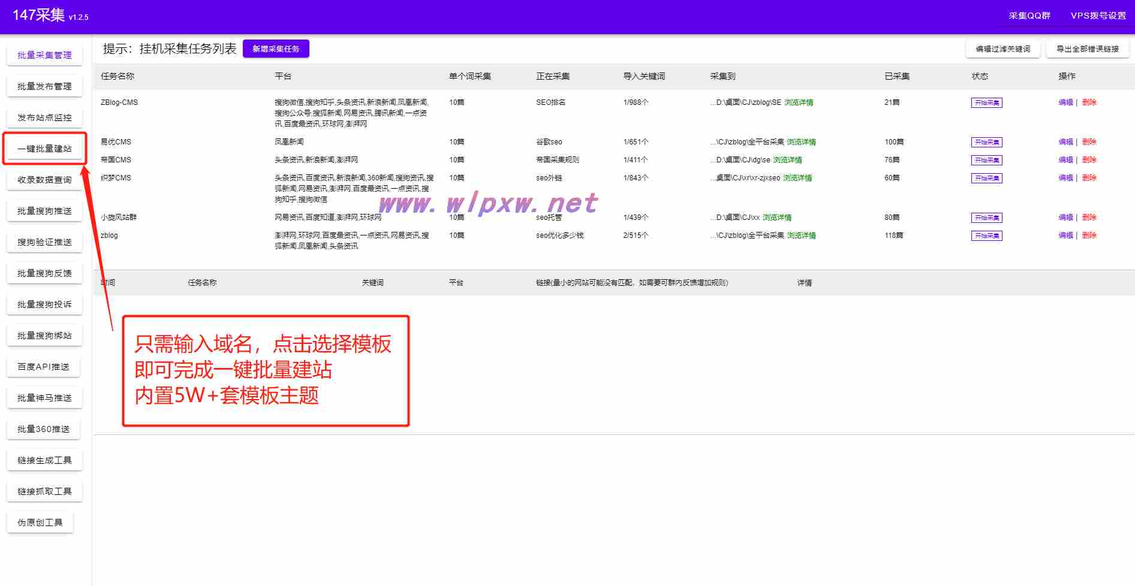The image size is (1135, 586).
Task: Open 批量搜狗推送 sidebar item
Action: (44, 211)
